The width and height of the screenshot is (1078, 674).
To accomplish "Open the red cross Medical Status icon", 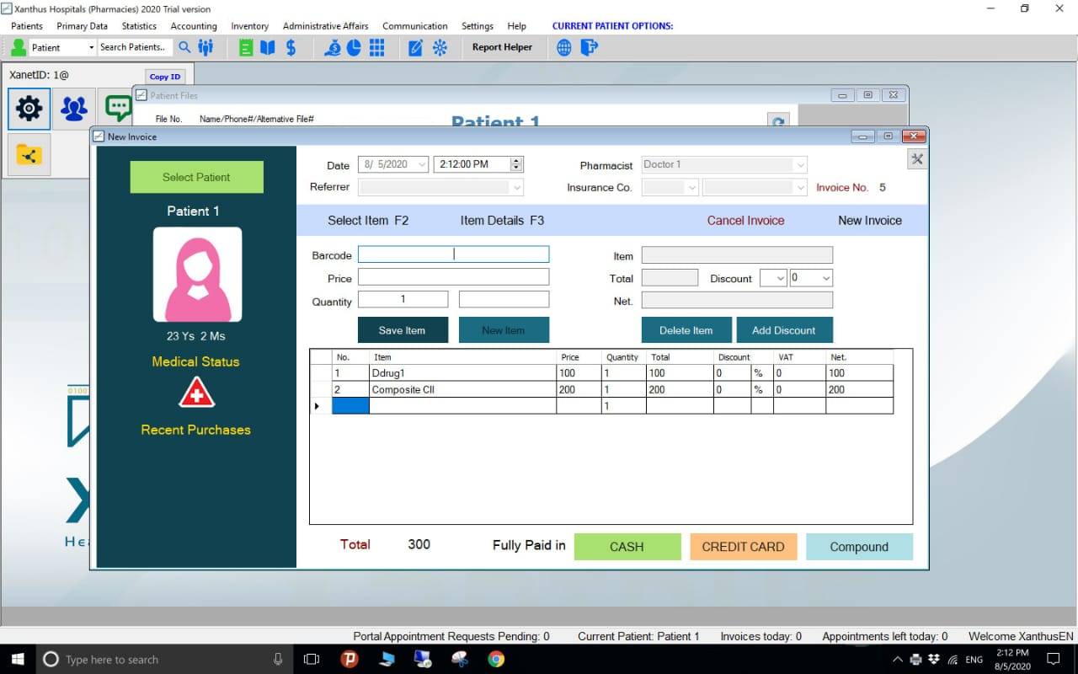I will pyautogui.click(x=196, y=393).
